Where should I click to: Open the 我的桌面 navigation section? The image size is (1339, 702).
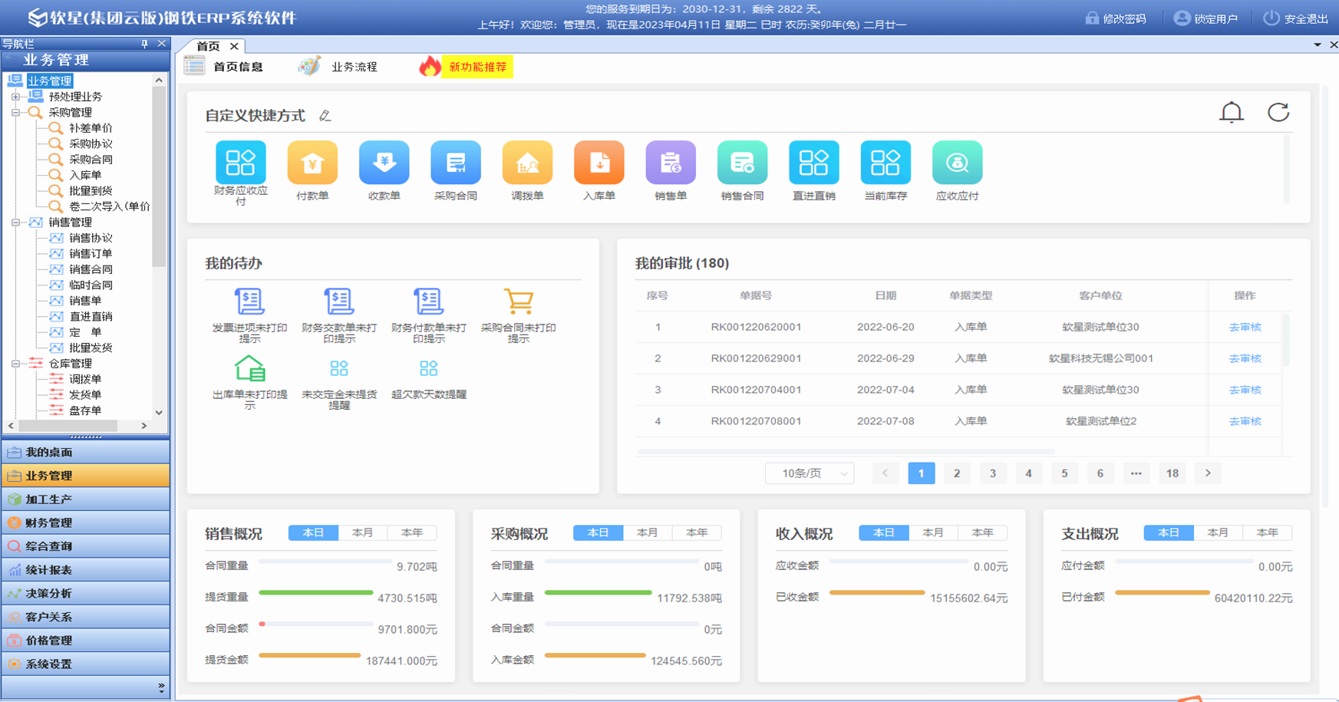[x=85, y=453]
